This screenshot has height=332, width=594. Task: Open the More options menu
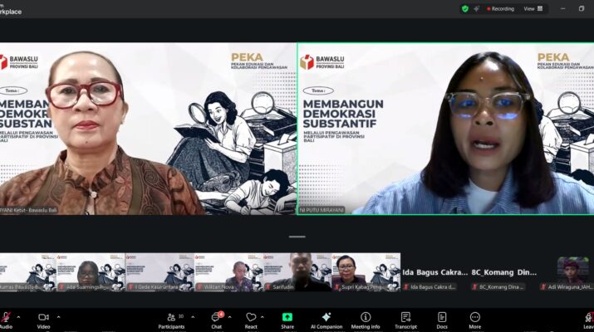coord(475,318)
